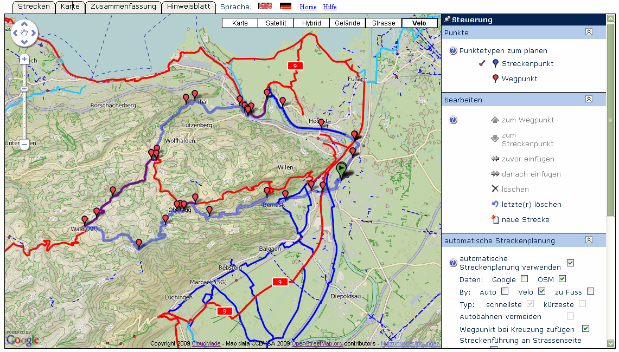
Task: Select the blue Streckenpunkt pin type
Action: [x=495, y=64]
